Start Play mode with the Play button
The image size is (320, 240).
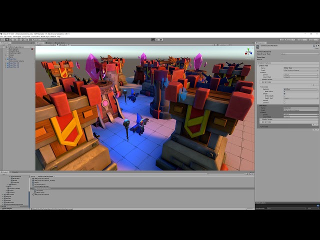[153, 40]
